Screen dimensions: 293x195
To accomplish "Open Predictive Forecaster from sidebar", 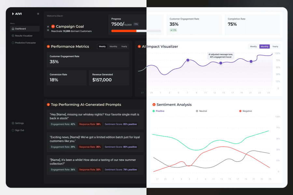I will 24,43.
